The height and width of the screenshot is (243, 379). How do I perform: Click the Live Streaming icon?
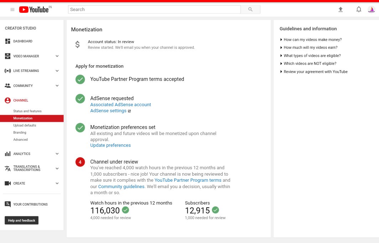coord(8,71)
